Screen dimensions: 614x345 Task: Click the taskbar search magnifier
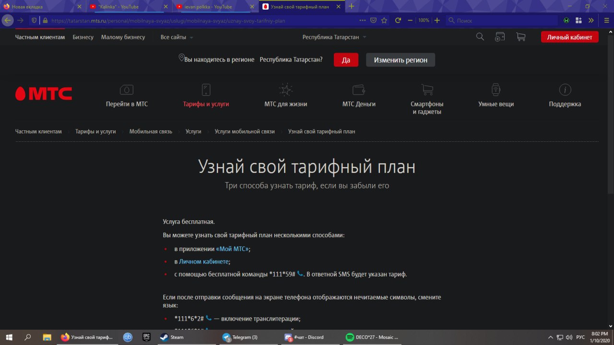28,337
